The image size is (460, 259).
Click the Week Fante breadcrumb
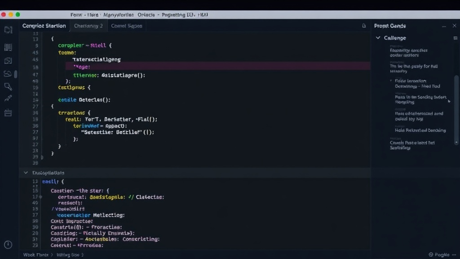click(x=36, y=255)
